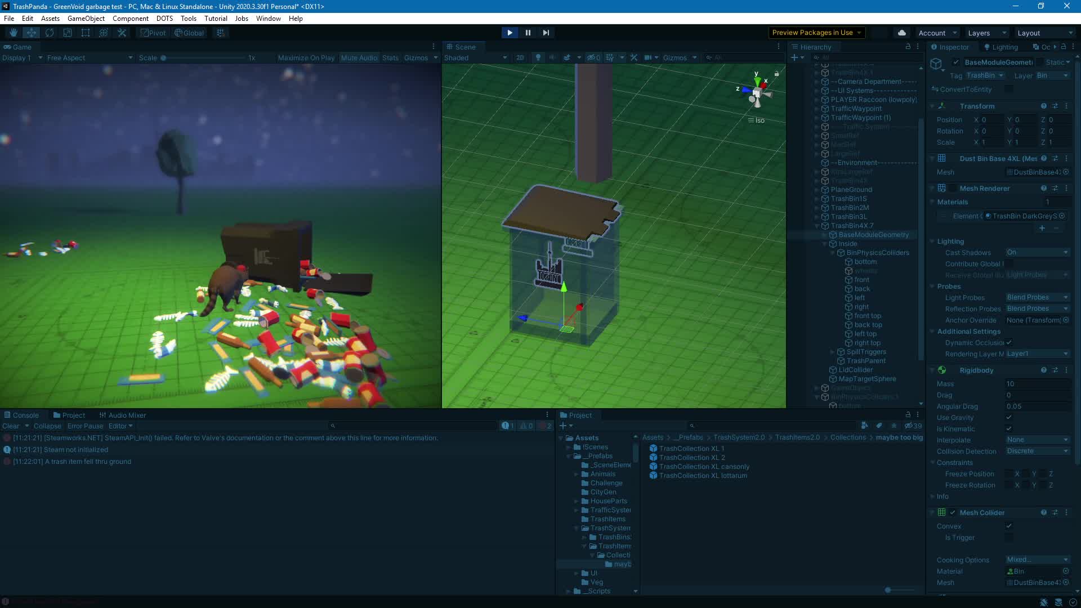Toggle Mute Audio in Game view

point(359,57)
